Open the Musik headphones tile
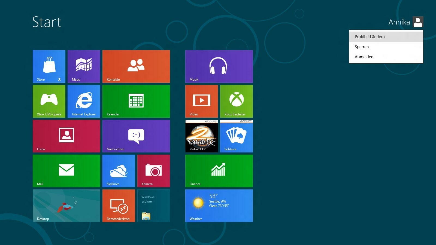 point(219,66)
